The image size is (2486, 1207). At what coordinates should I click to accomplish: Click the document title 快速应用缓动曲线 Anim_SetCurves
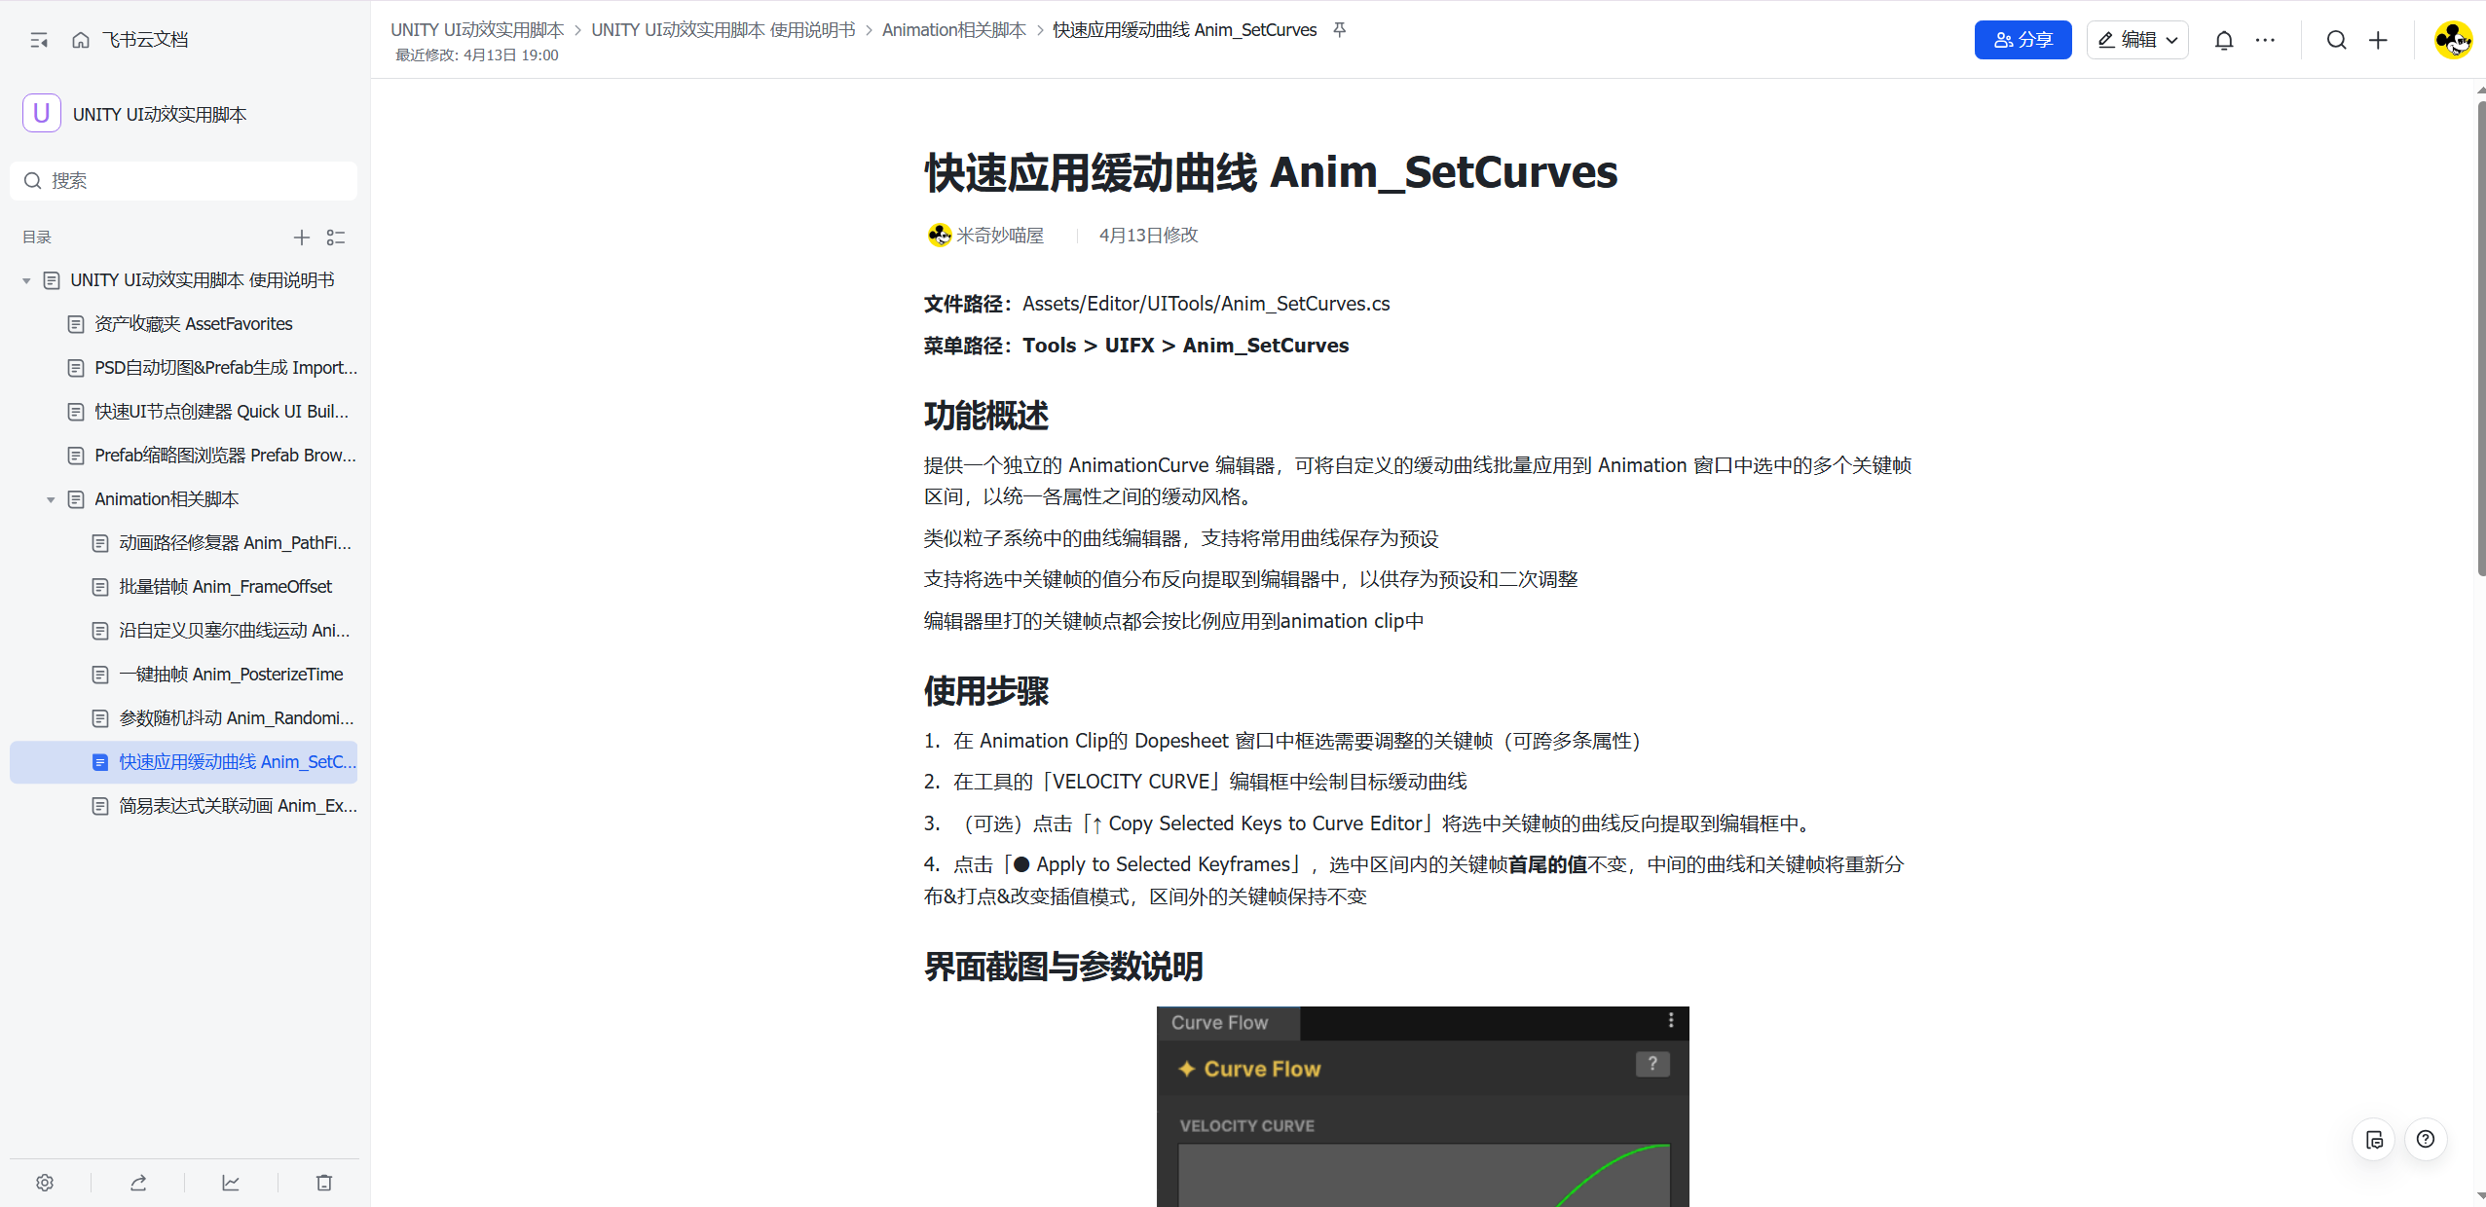1271,172
